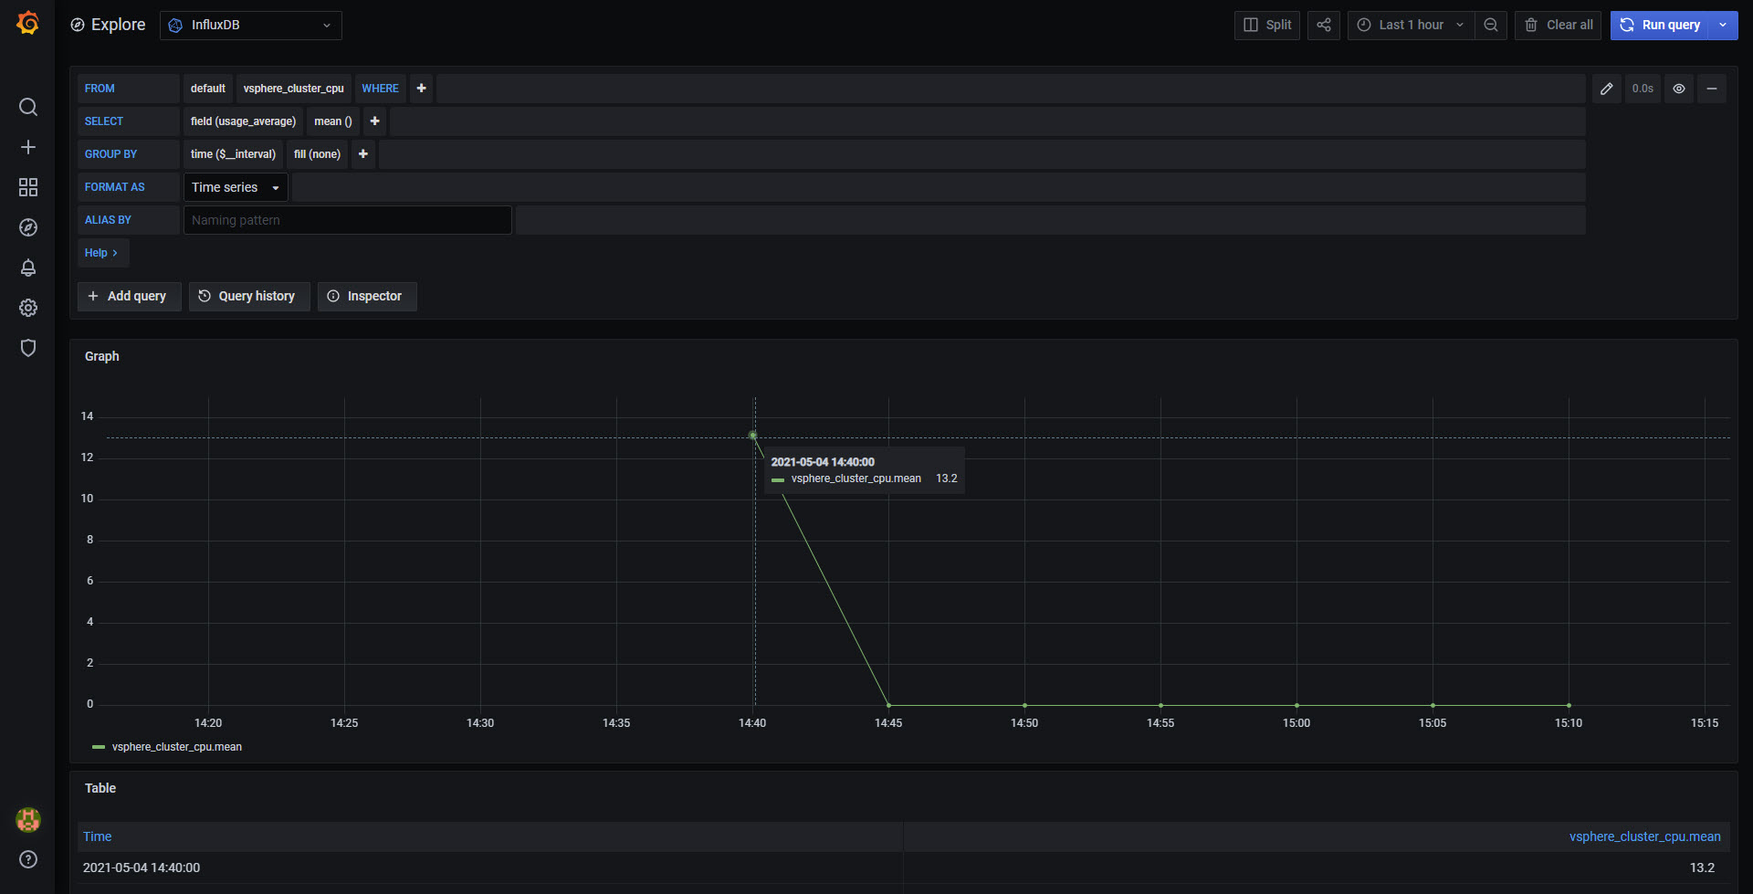
Task: Open the Last 1 hour time picker
Action: point(1411,25)
